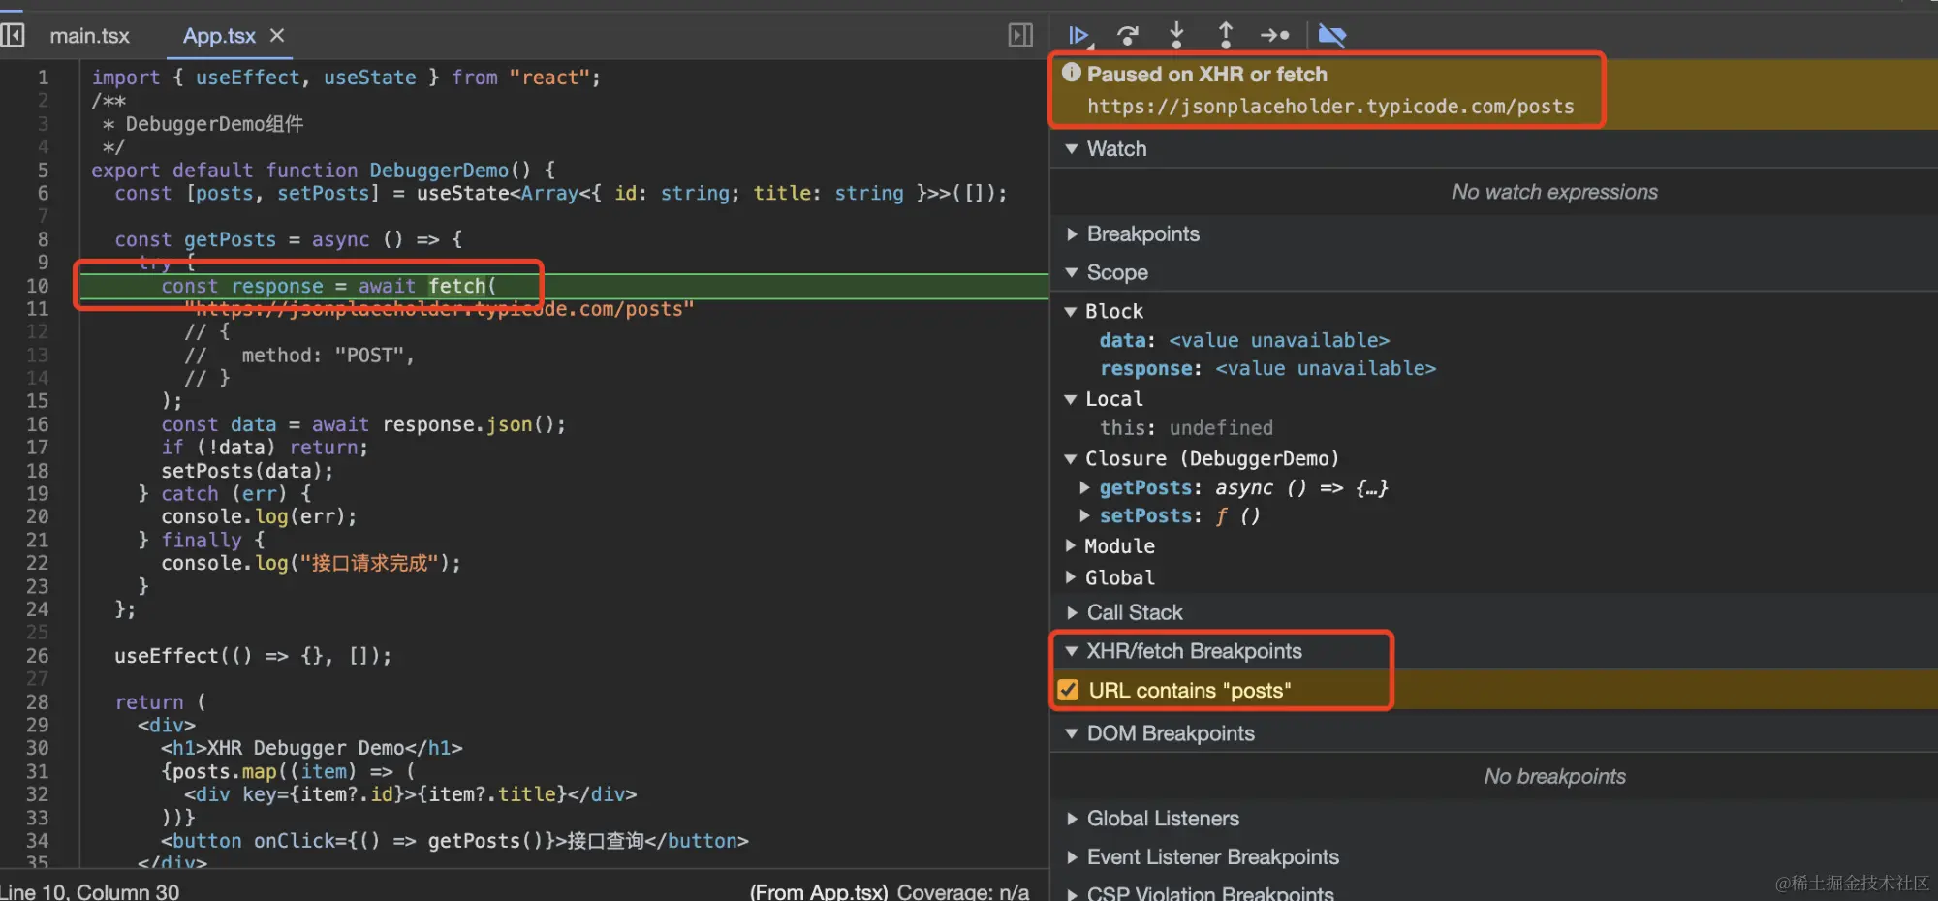Step into next function call

(1176, 36)
